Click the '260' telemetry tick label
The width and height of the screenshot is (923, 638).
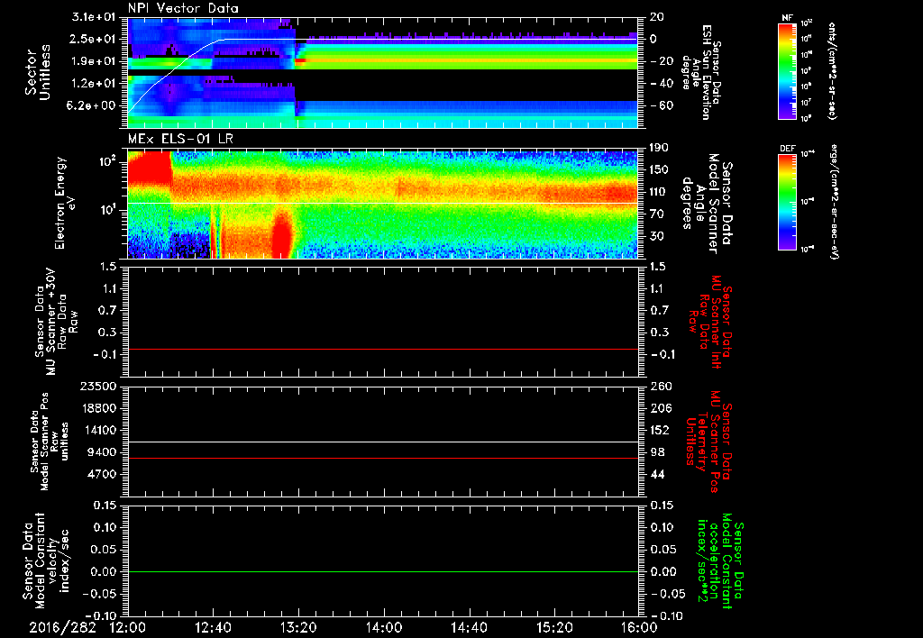click(x=659, y=386)
